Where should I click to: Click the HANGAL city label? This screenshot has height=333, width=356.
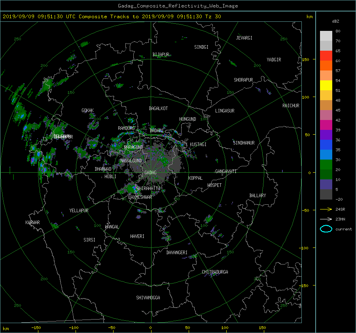point(112,227)
